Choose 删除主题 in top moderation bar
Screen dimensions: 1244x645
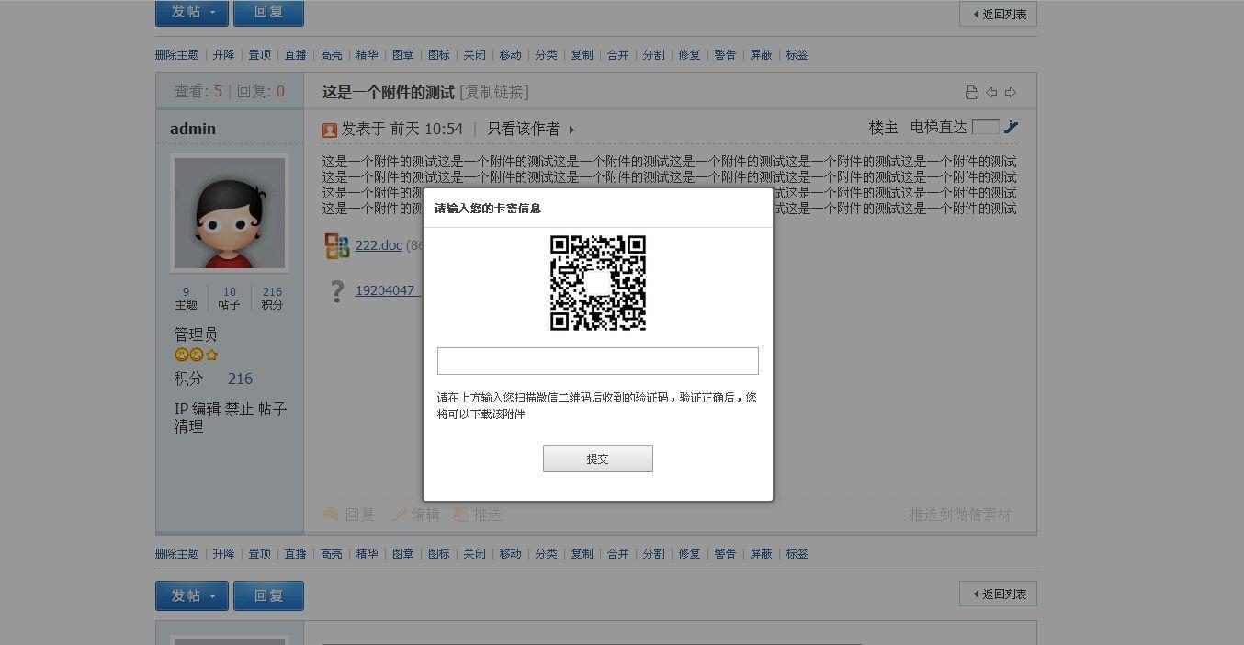(x=177, y=55)
